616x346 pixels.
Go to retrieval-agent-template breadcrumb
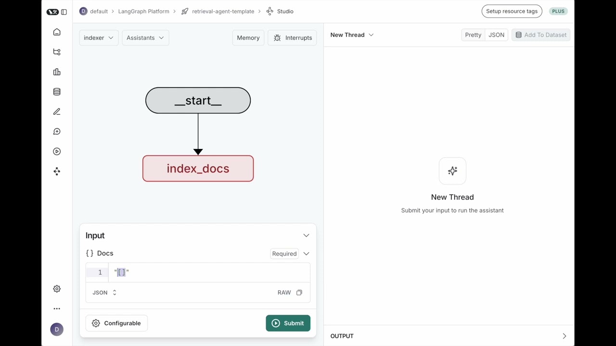tap(223, 11)
